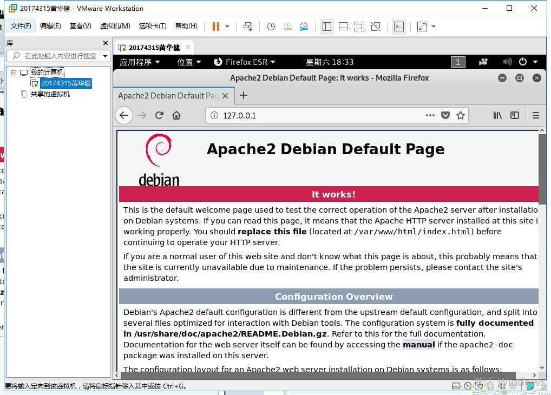Collapse the 我的计算机 tree node
This screenshot has height=395, width=551.
(x=14, y=73)
